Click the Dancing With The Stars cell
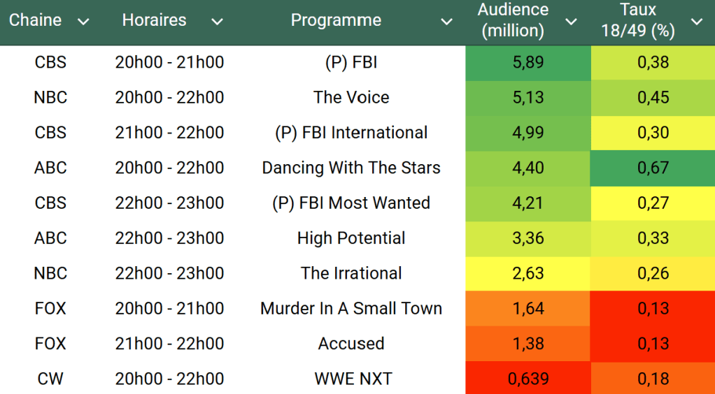The height and width of the screenshot is (394, 715). tap(351, 168)
